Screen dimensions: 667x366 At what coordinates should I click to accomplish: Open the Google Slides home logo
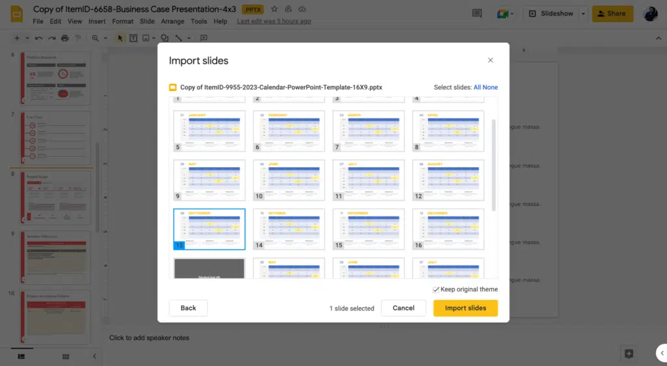tap(16, 14)
